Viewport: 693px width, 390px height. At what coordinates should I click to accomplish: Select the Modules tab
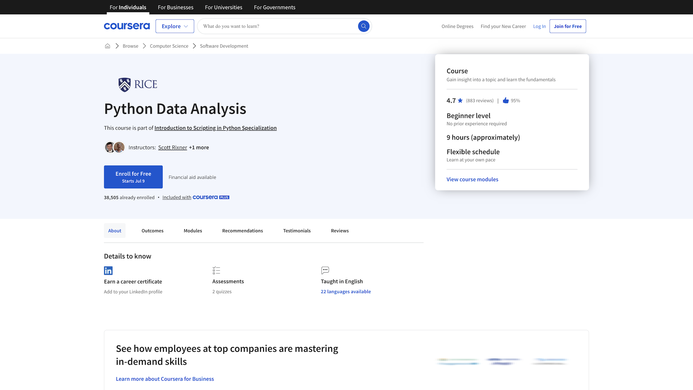point(193,231)
